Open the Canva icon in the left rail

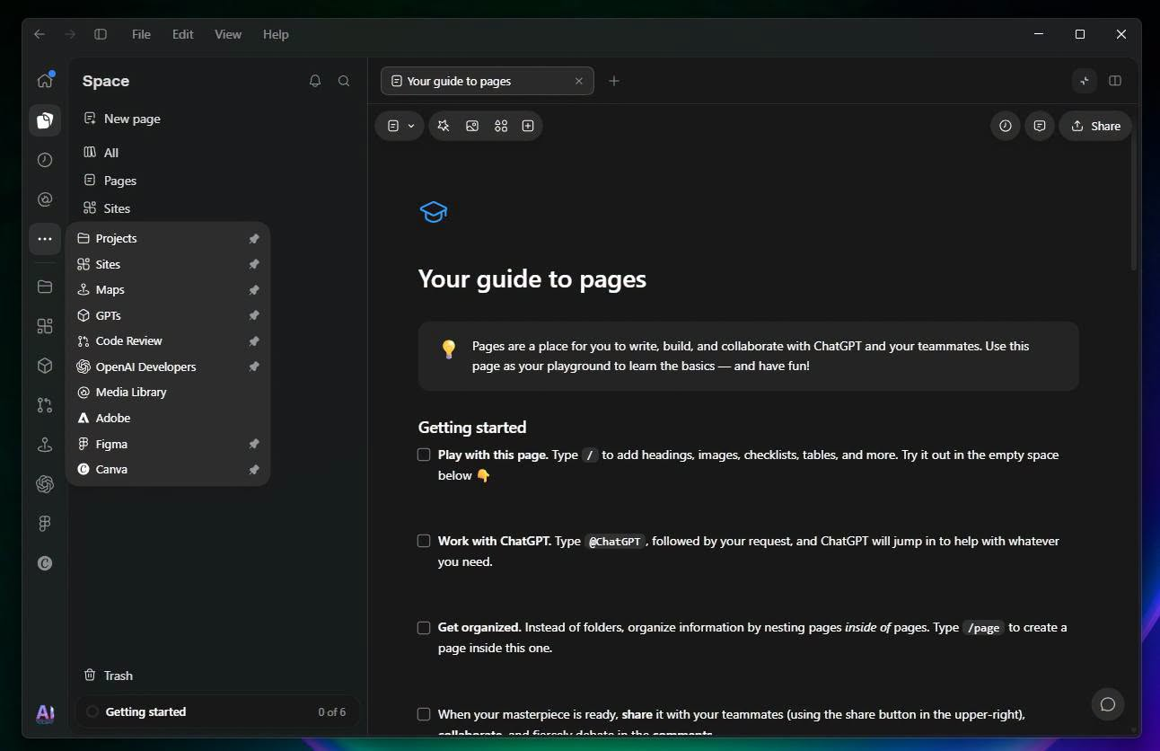point(45,563)
